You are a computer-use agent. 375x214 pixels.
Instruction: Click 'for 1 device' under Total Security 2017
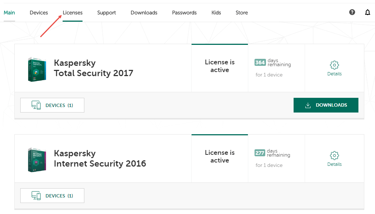click(x=269, y=75)
